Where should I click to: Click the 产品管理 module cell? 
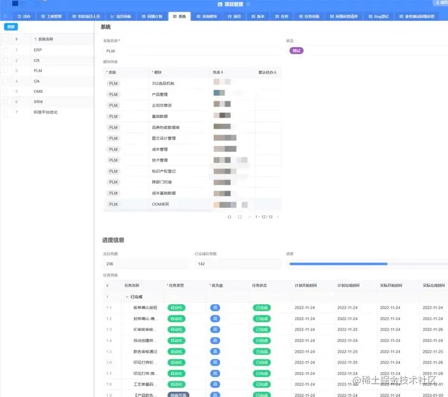pos(160,94)
